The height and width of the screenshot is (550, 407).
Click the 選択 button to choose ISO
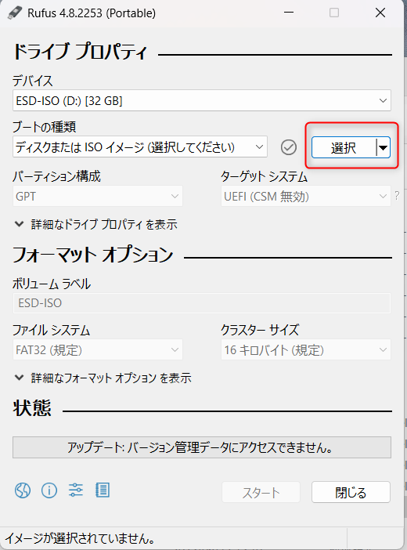click(344, 147)
